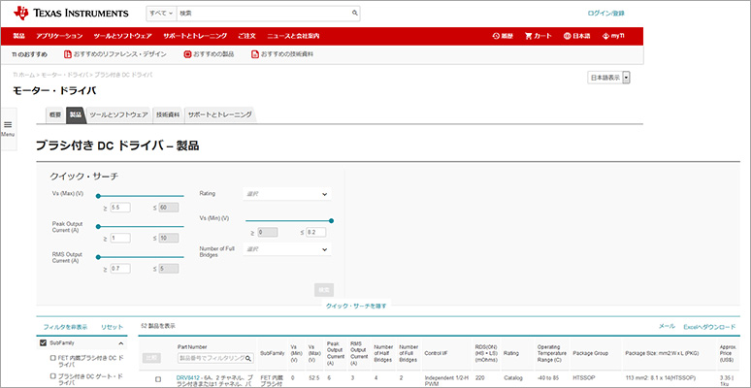
Task: Click Vs (Max) minimum value field 5.5
Action: [119, 208]
